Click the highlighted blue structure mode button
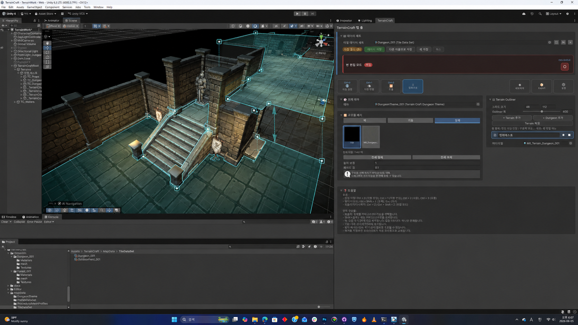The height and width of the screenshot is (325, 578). point(413,86)
